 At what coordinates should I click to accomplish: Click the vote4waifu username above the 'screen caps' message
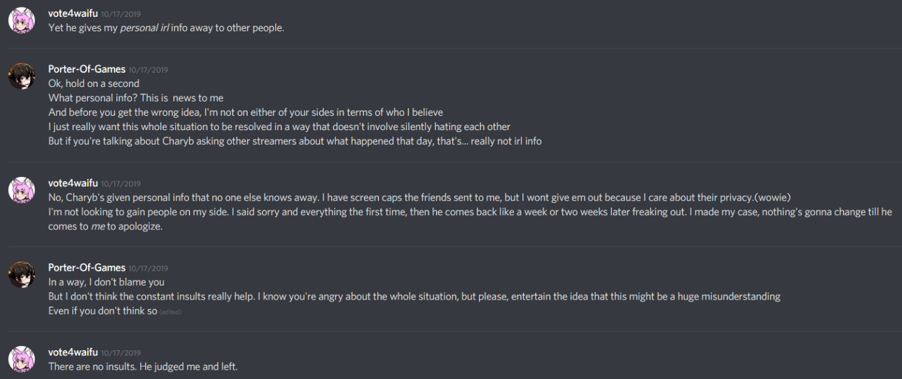coord(73,183)
